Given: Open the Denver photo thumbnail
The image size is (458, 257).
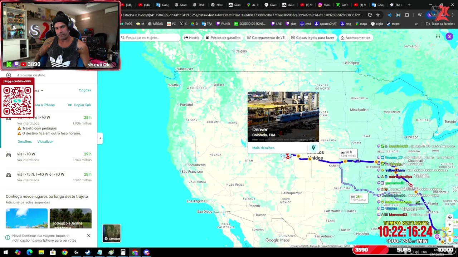Looking at the screenshot, I should pos(283,117).
